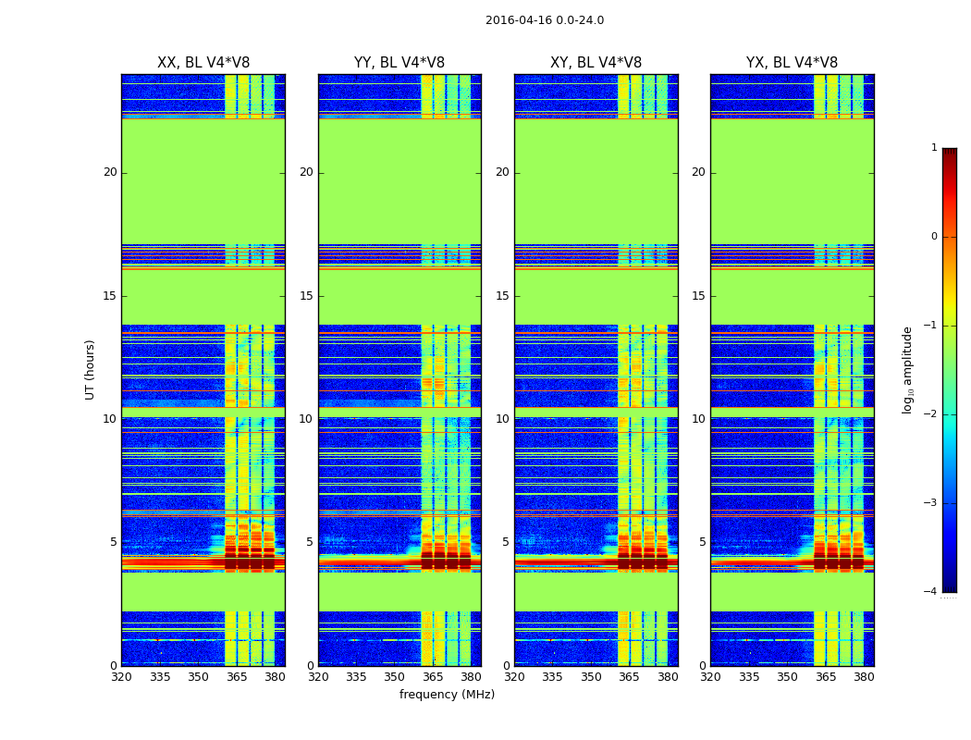Click the frequency (MHz) axis label
This screenshot has height=740, width=971.
point(447,694)
